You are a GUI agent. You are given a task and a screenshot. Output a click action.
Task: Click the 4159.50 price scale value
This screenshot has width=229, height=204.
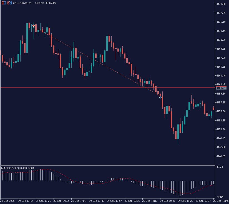221,93
